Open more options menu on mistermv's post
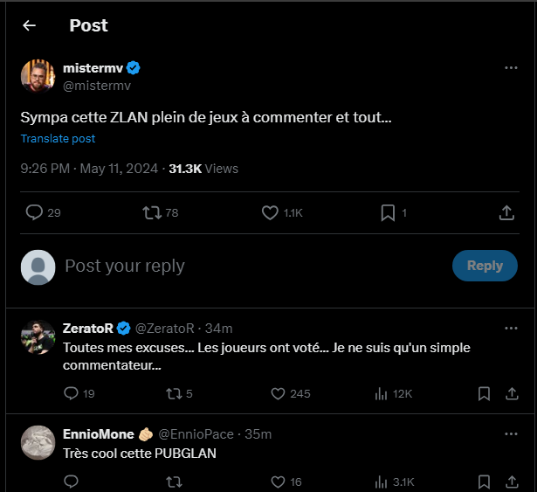537x492 pixels. [511, 67]
